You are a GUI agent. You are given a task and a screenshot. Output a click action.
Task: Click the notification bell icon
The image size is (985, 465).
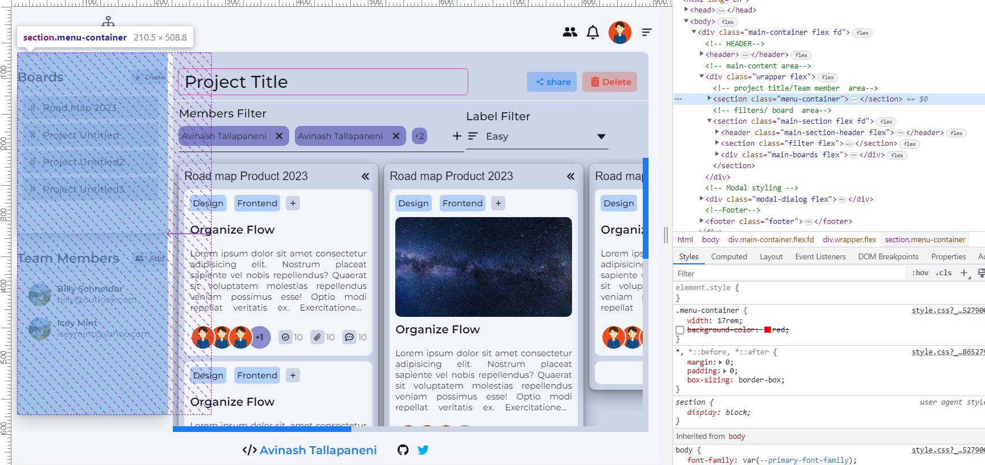[593, 32]
